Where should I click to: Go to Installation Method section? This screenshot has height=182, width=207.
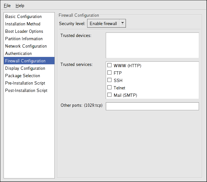pyautogui.click(x=23, y=24)
